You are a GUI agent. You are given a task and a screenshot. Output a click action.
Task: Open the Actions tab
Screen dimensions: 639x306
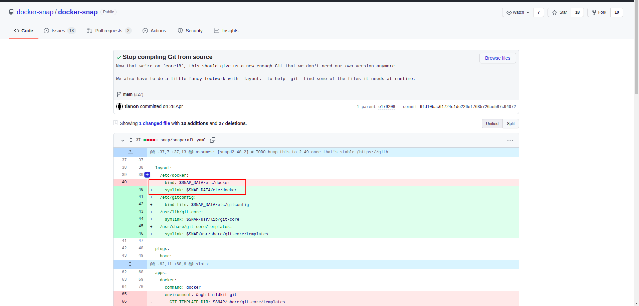(154, 31)
